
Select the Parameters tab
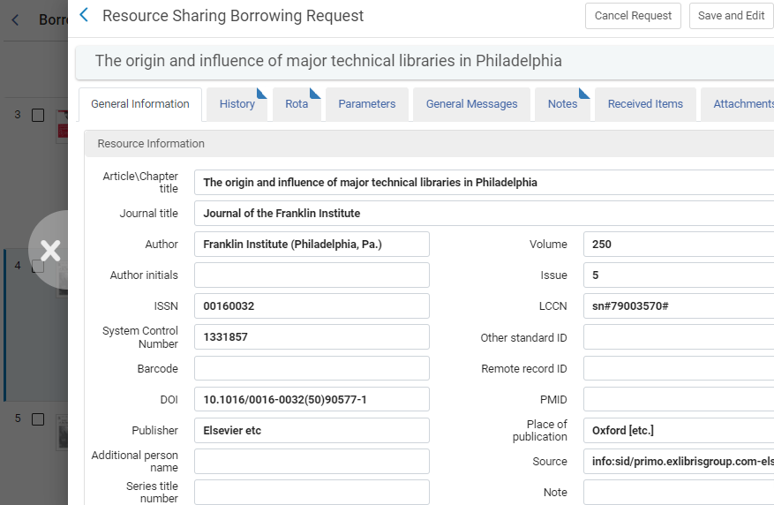coord(366,104)
